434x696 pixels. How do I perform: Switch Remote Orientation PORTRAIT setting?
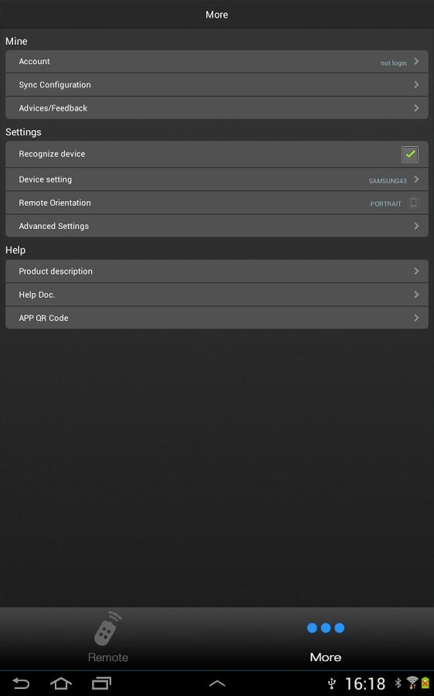[x=217, y=203]
